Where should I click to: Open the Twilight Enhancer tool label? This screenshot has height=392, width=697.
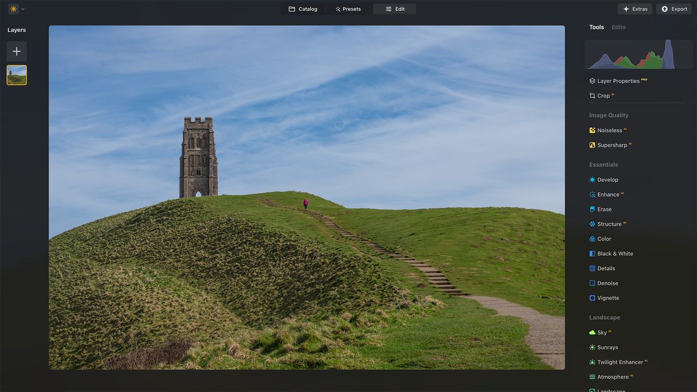pyautogui.click(x=620, y=362)
